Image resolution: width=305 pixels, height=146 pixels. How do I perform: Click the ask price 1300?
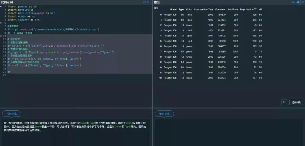click(x=235, y=51)
